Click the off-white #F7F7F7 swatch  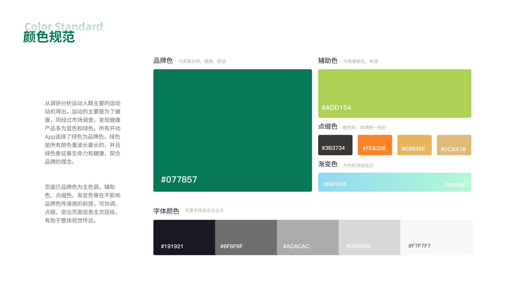pyautogui.click(x=437, y=237)
